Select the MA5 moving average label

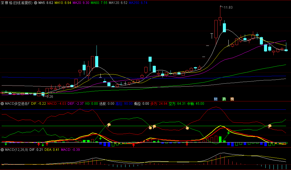pos(46,2)
